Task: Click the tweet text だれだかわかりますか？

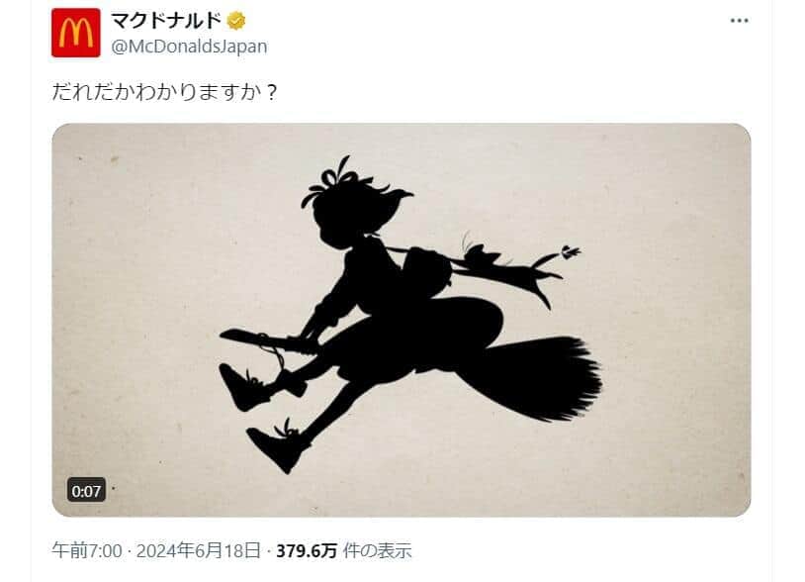Action: click(x=165, y=92)
